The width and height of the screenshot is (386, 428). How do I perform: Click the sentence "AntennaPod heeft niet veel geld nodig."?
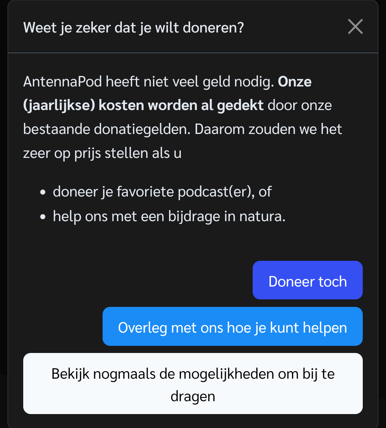149,82
